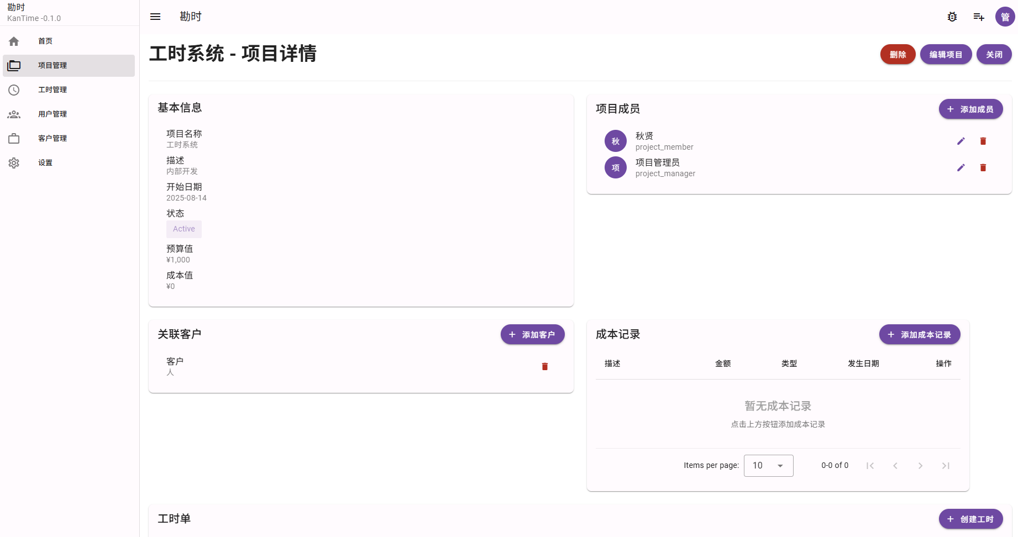Select 项目管理 in the sidebar
The height and width of the screenshot is (537, 1018).
[53, 65]
